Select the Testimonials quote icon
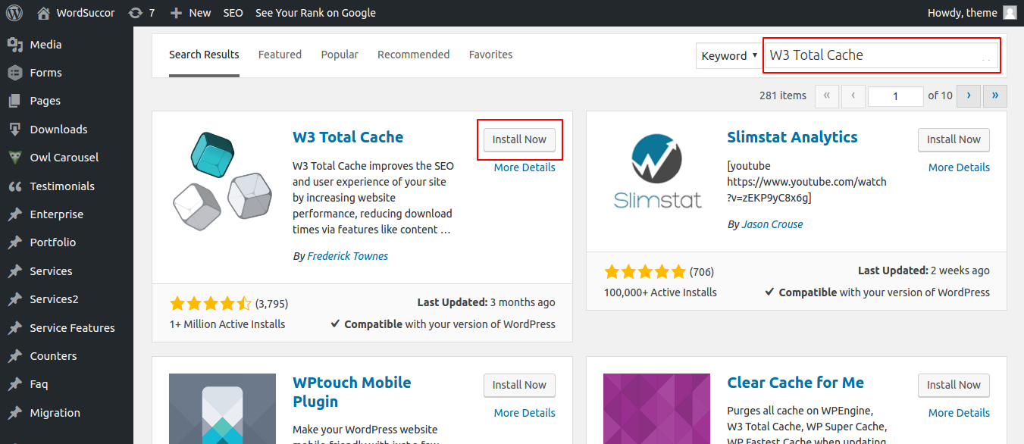The image size is (1024, 444). (x=14, y=186)
